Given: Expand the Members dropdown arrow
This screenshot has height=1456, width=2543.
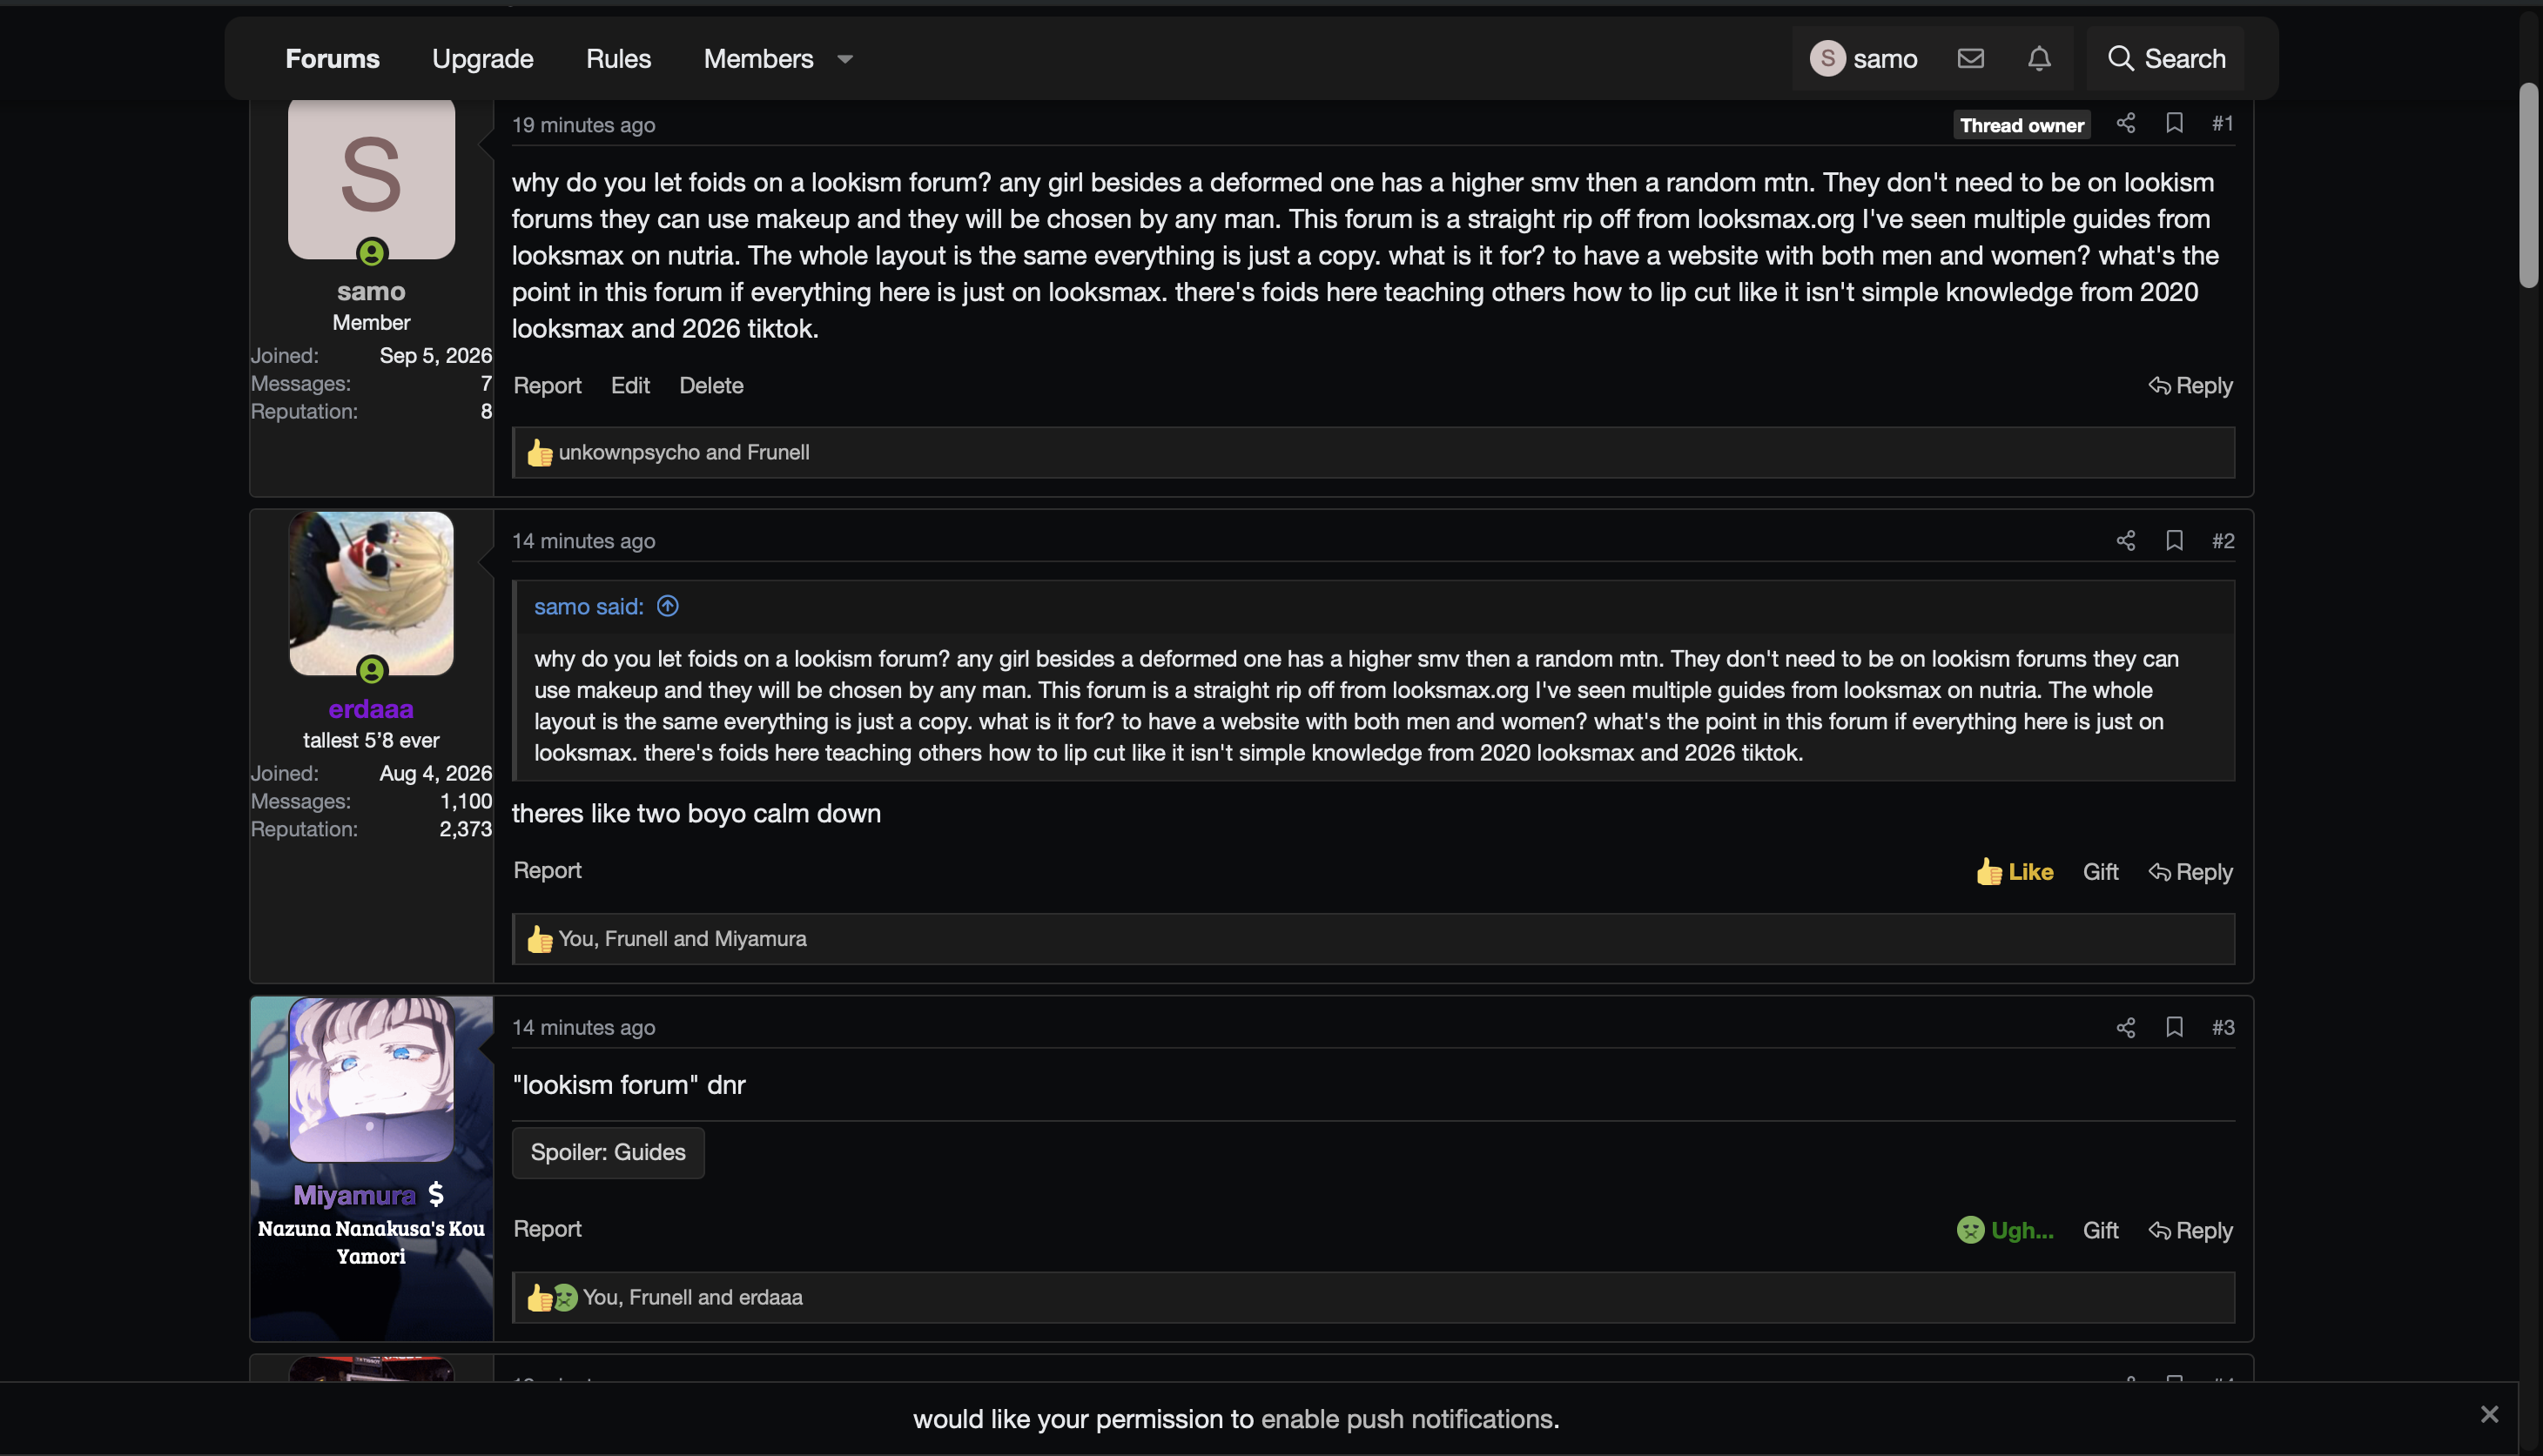Looking at the screenshot, I should pyautogui.click(x=845, y=59).
